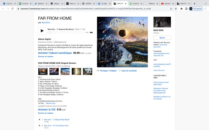Click Communiquer avec MAX ENIX
The height and width of the screenshot is (130, 209).
161,83
